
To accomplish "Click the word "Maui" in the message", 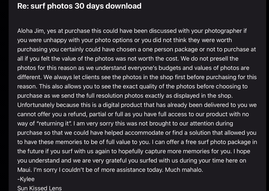I will 24,170.
